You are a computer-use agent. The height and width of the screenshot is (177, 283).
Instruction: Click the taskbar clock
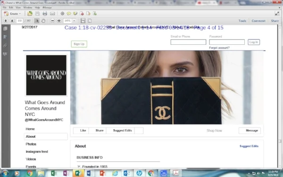point(273,173)
